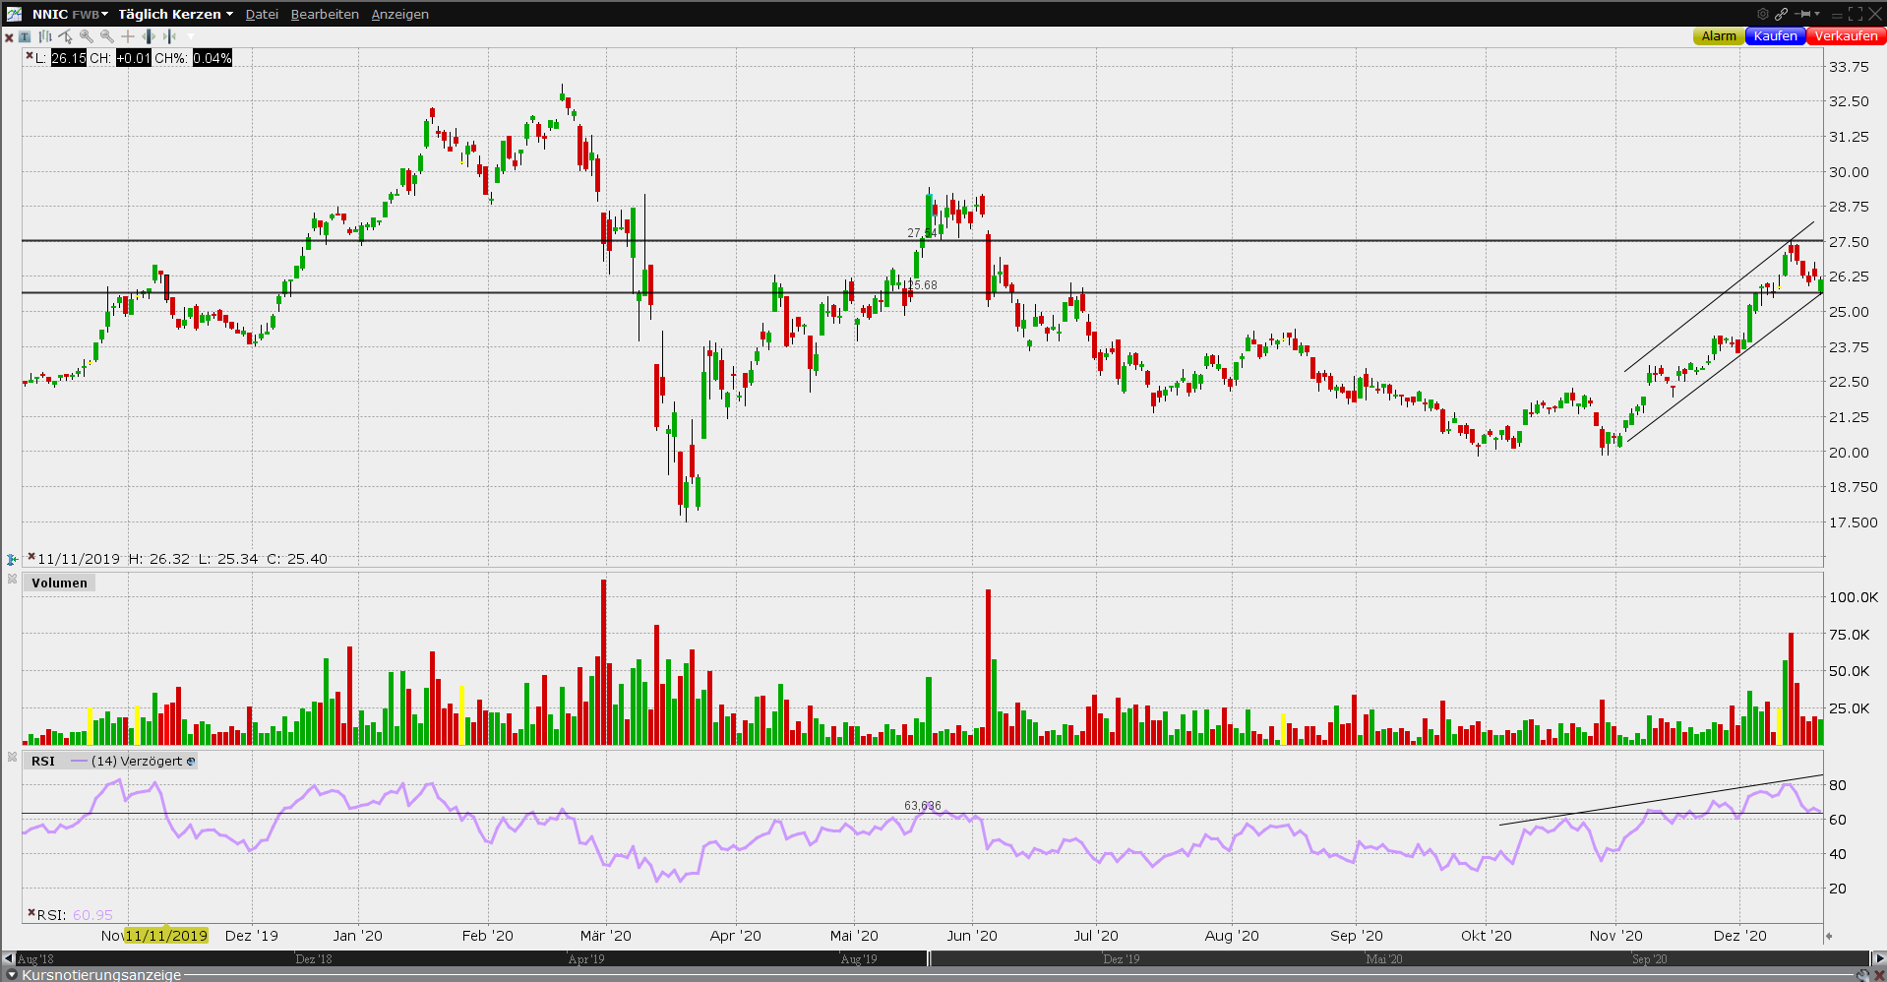The width and height of the screenshot is (1887, 982).
Task: Click the chain link grouping icon
Action: (1782, 14)
